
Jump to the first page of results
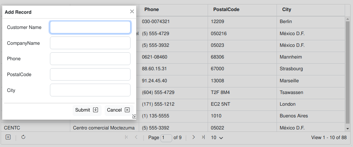(126, 137)
